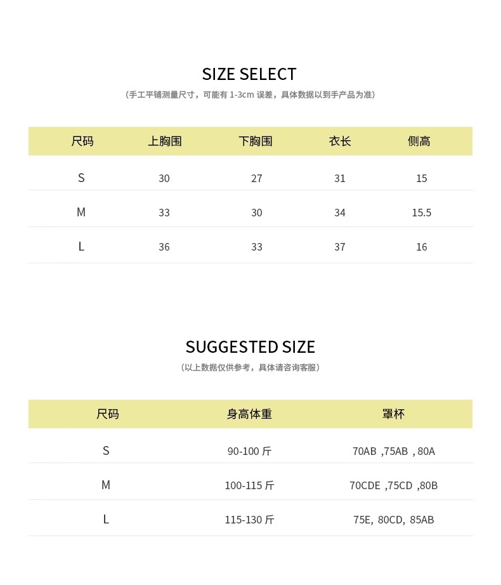Select the 90-100 斤 weight cell
This screenshot has height=585, width=501.
(x=249, y=451)
